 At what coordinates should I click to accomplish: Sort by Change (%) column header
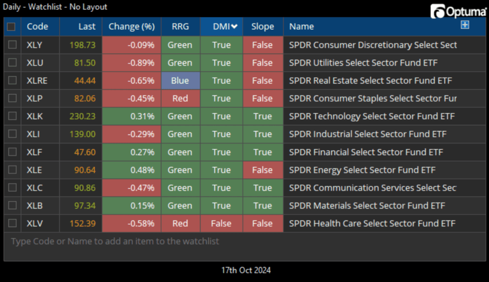click(x=132, y=27)
